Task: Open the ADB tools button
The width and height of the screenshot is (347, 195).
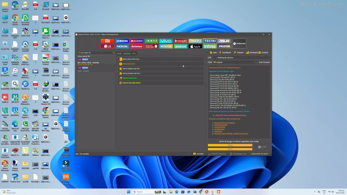Action: click(213, 53)
